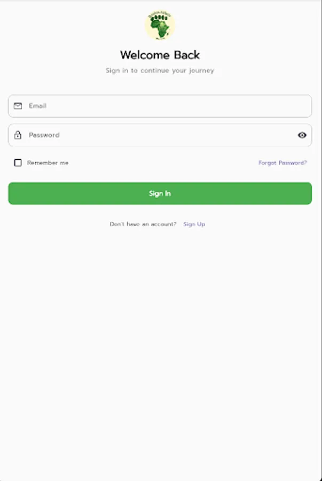322x481 pixels.
Task: Select the subtitle text below Welcome Back
Action: [x=161, y=70]
